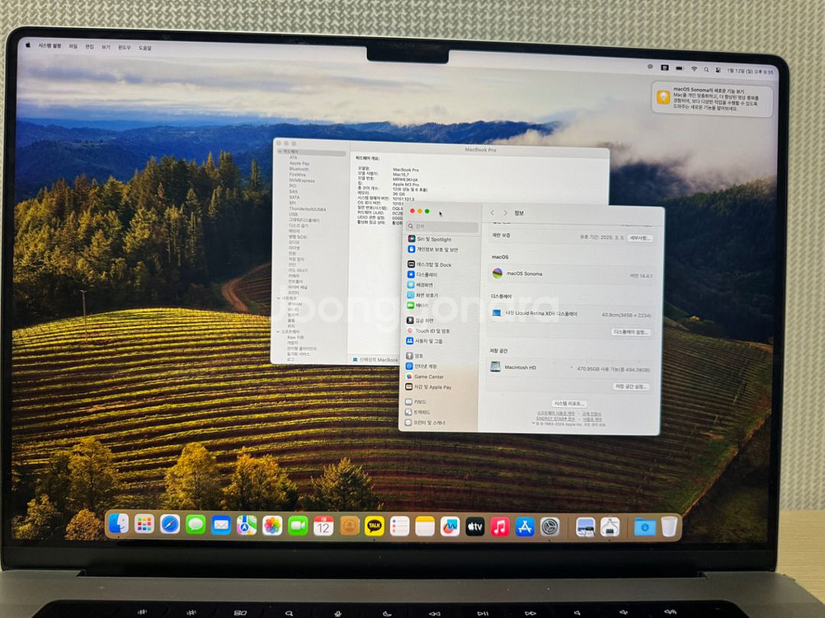Go forward with the settings forward chevron
This screenshot has width=825, height=618.
[505, 213]
